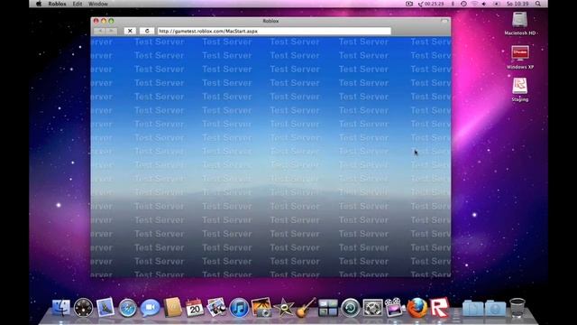Launch iMovie from the dock
577x325 pixels.
pyautogui.click(x=284, y=308)
